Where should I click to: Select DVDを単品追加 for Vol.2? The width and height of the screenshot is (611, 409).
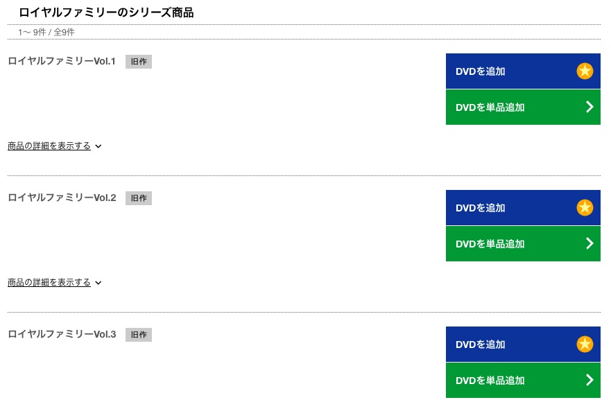coord(523,244)
